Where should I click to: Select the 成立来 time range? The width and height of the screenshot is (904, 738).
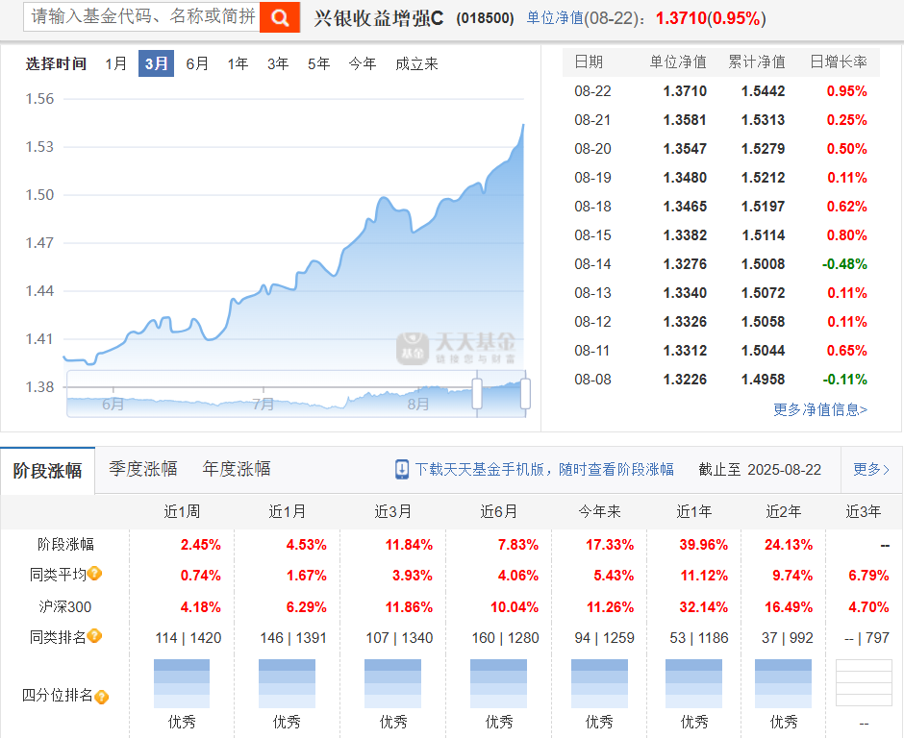(416, 63)
